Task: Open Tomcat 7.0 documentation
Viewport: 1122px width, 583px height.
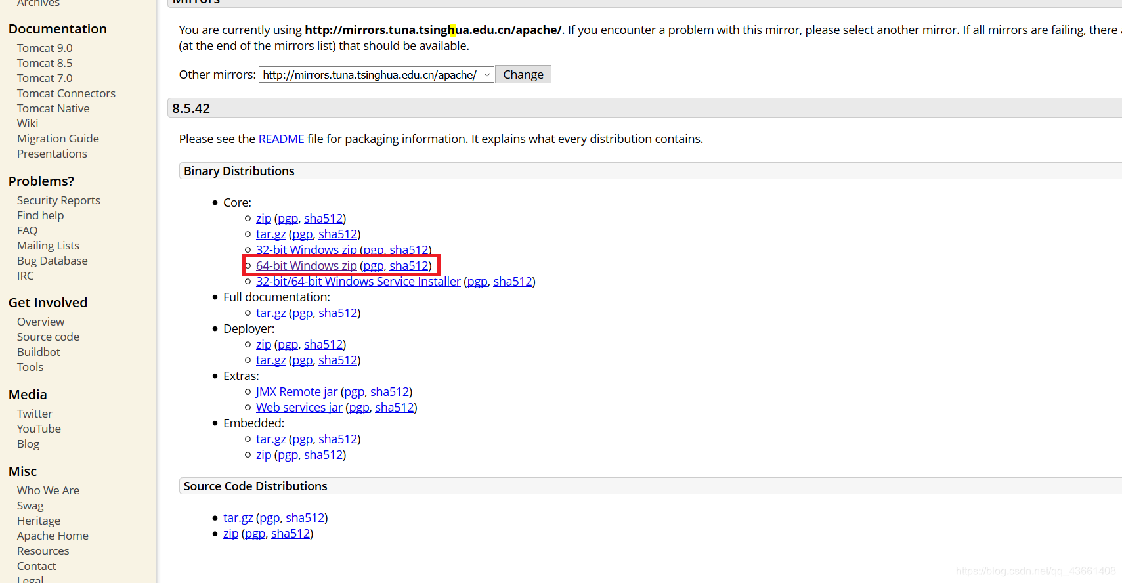Action: pyautogui.click(x=45, y=78)
